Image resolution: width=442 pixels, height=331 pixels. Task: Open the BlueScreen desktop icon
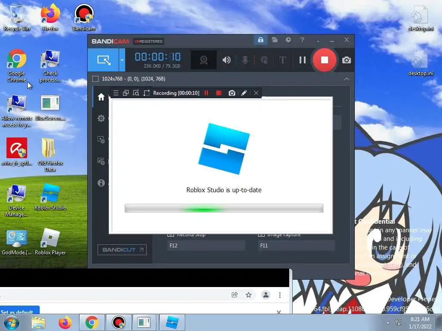pos(50,108)
